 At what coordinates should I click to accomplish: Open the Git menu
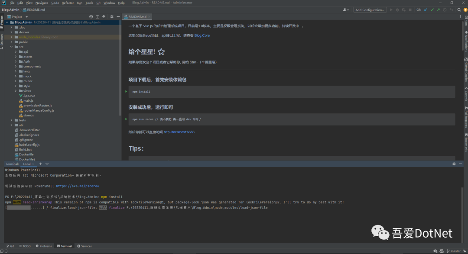pyautogui.click(x=98, y=3)
